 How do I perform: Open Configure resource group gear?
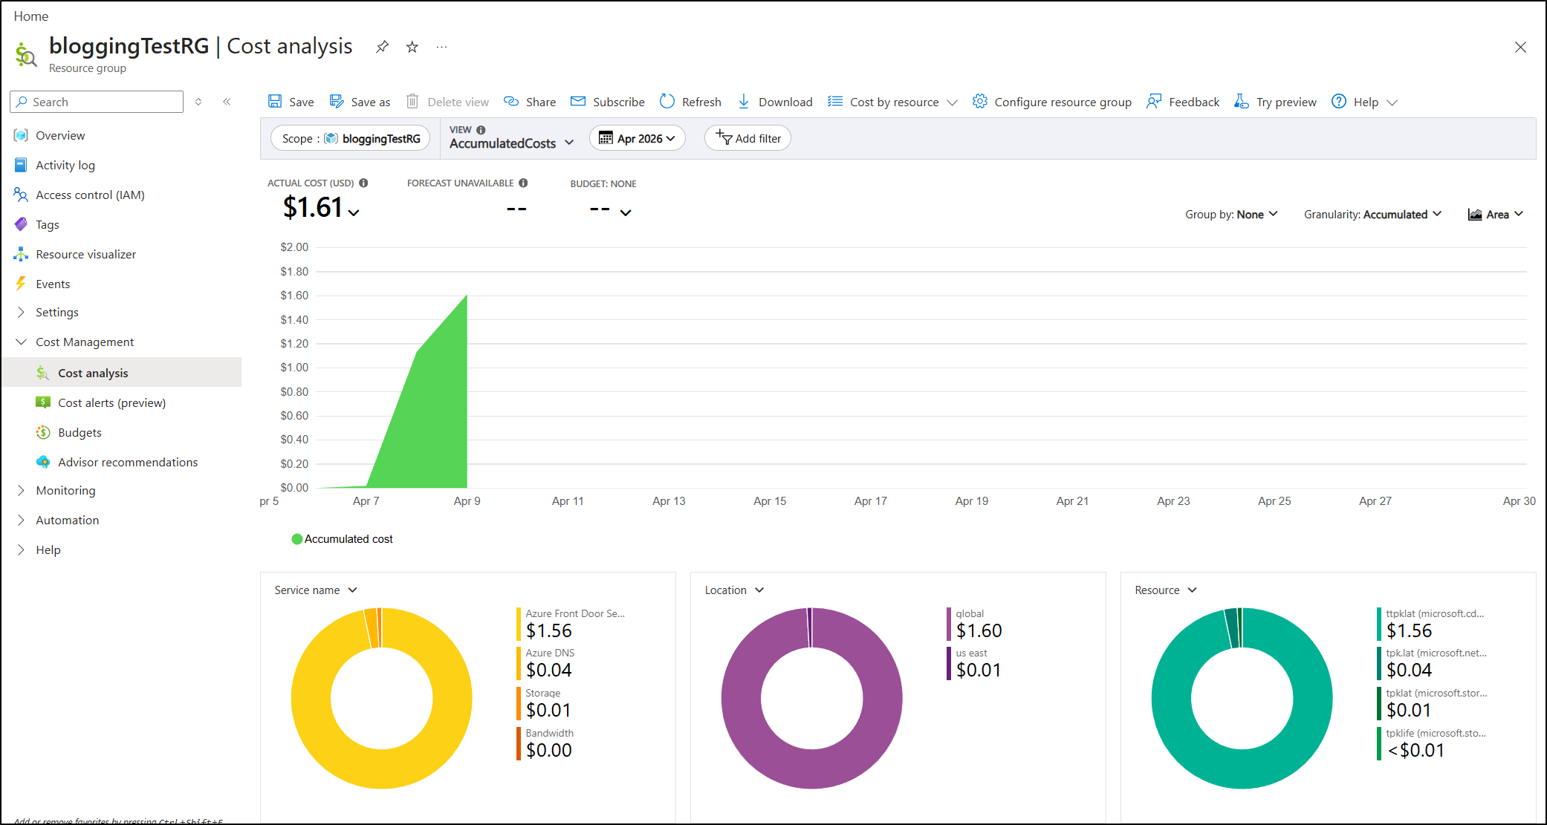pyautogui.click(x=980, y=102)
